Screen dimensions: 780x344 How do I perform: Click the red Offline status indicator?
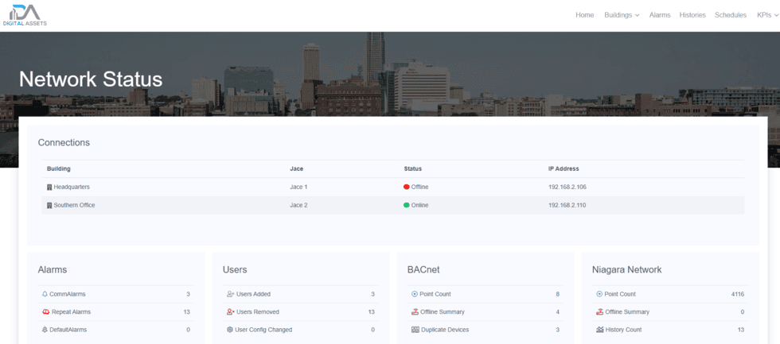(x=407, y=187)
